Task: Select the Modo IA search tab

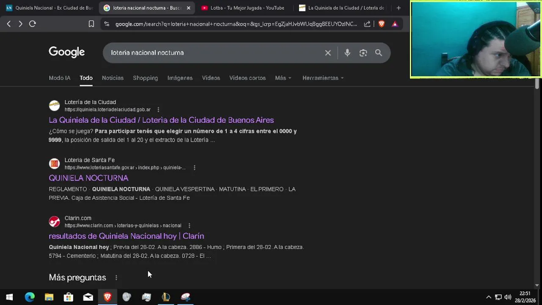Action: pyautogui.click(x=60, y=78)
